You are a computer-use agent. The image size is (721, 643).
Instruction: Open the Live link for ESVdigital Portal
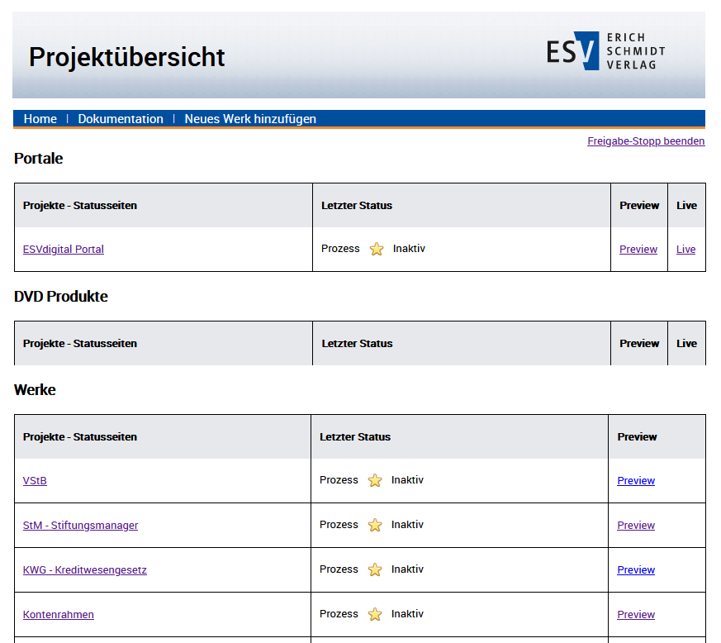click(685, 249)
